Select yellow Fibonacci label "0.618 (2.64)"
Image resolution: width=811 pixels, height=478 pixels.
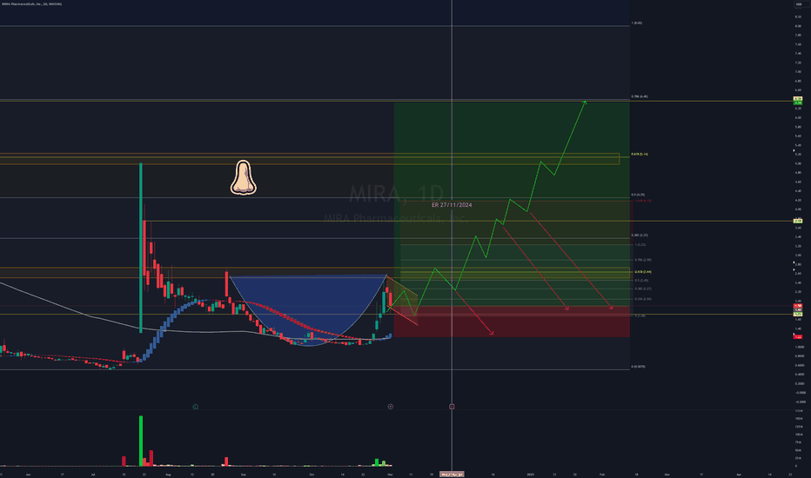point(643,272)
